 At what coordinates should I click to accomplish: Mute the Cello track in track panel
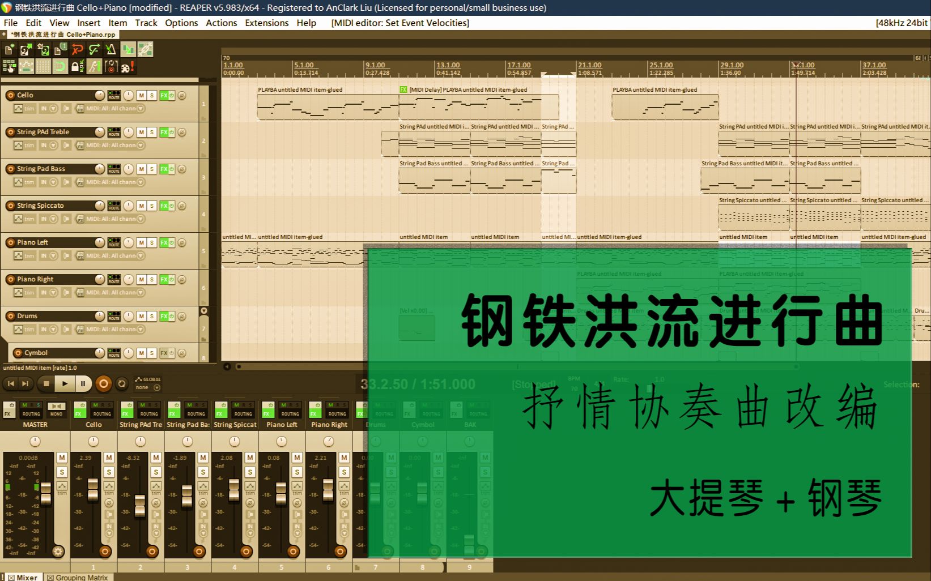click(x=141, y=95)
